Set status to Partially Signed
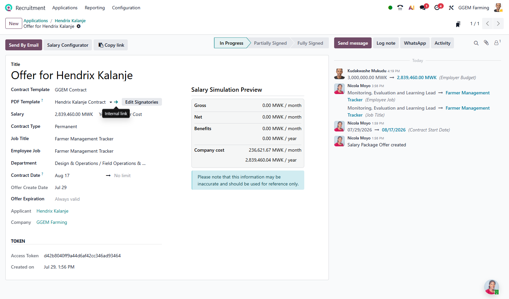This screenshot has width=509, height=299. click(270, 43)
